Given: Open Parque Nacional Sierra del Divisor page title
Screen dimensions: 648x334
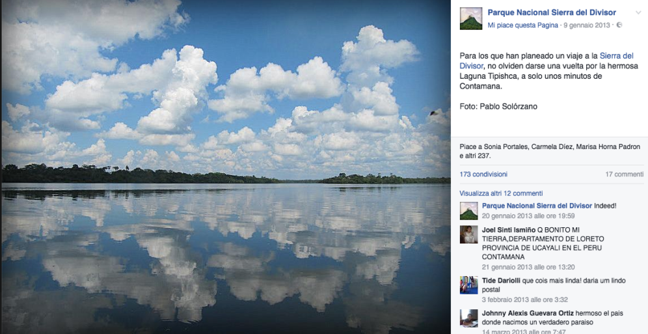Looking at the screenshot, I should 552,12.
